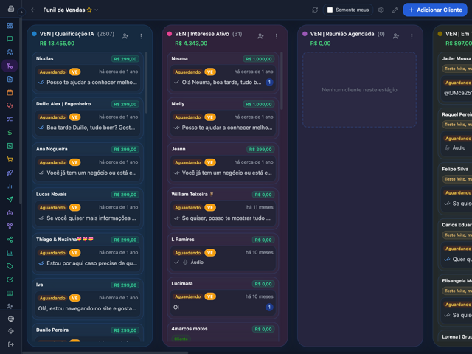Screen dimensions: 472x354
Task: Click the Iva card message preview
Action: coord(87,308)
